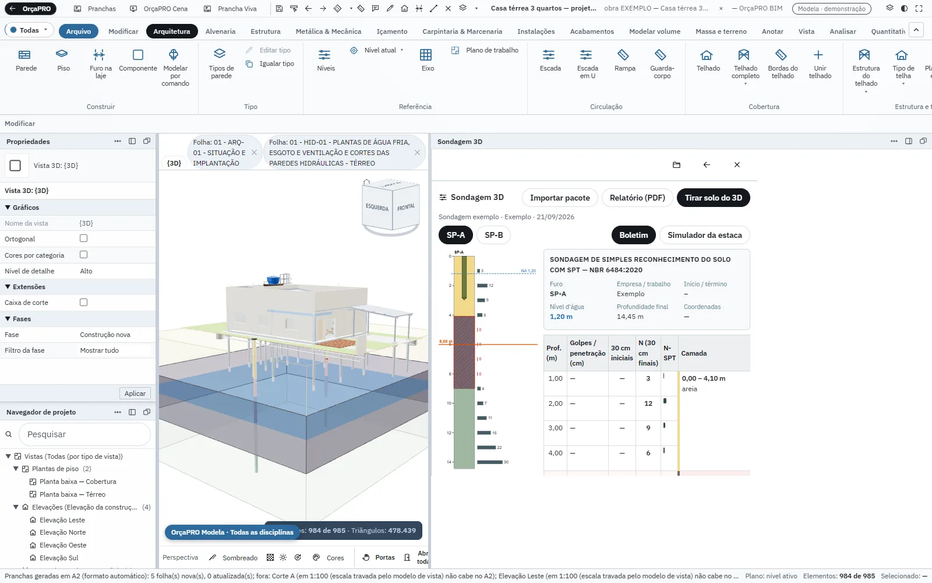Viewport: 932px width, 583px height.
Task: Select the Eixo grid tool
Action: [427, 61]
